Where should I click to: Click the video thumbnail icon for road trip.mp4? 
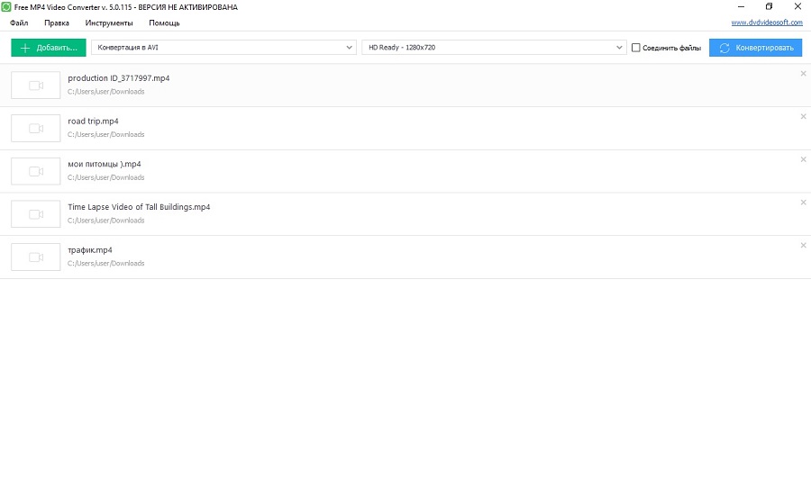[36, 129]
